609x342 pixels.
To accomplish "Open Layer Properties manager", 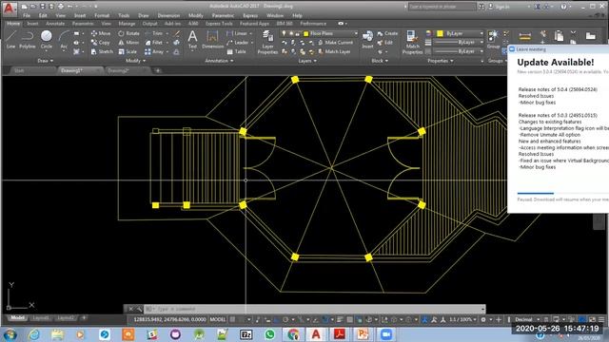I will [267, 42].
